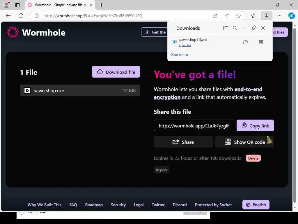Click the gear file icon beside pawn shop.exe
Image resolution: width=298 pixels, height=224 pixels.
[27, 90]
